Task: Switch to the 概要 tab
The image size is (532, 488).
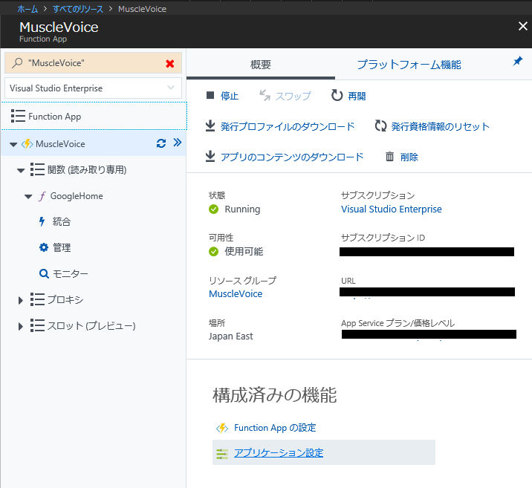Action: (261, 65)
